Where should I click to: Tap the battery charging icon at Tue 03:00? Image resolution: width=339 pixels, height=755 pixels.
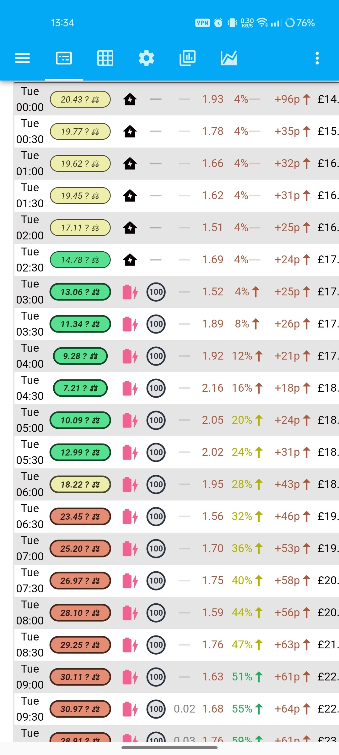(130, 292)
